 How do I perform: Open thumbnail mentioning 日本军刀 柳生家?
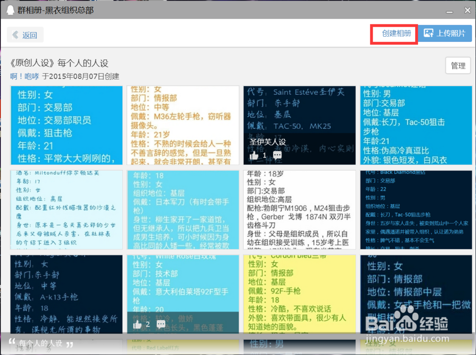click(183, 210)
